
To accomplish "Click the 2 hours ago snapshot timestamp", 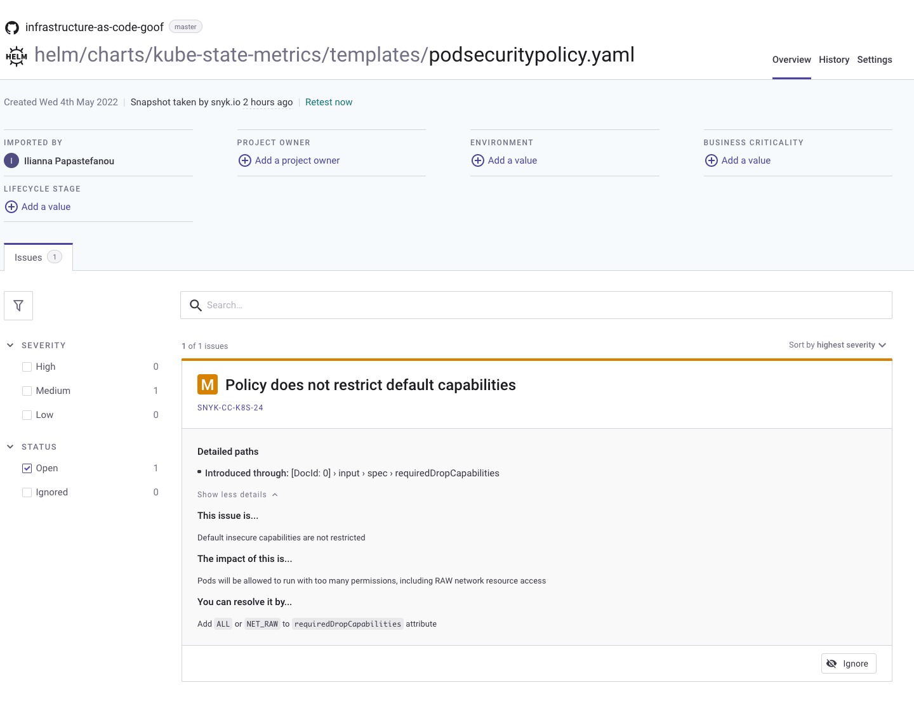I will click(268, 102).
